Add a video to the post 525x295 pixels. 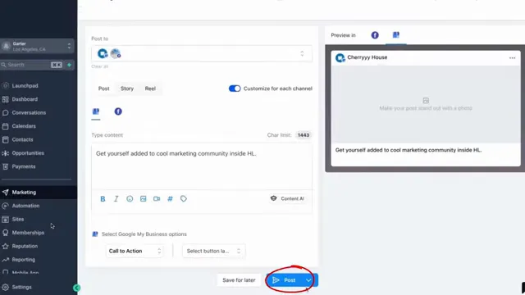tap(157, 198)
